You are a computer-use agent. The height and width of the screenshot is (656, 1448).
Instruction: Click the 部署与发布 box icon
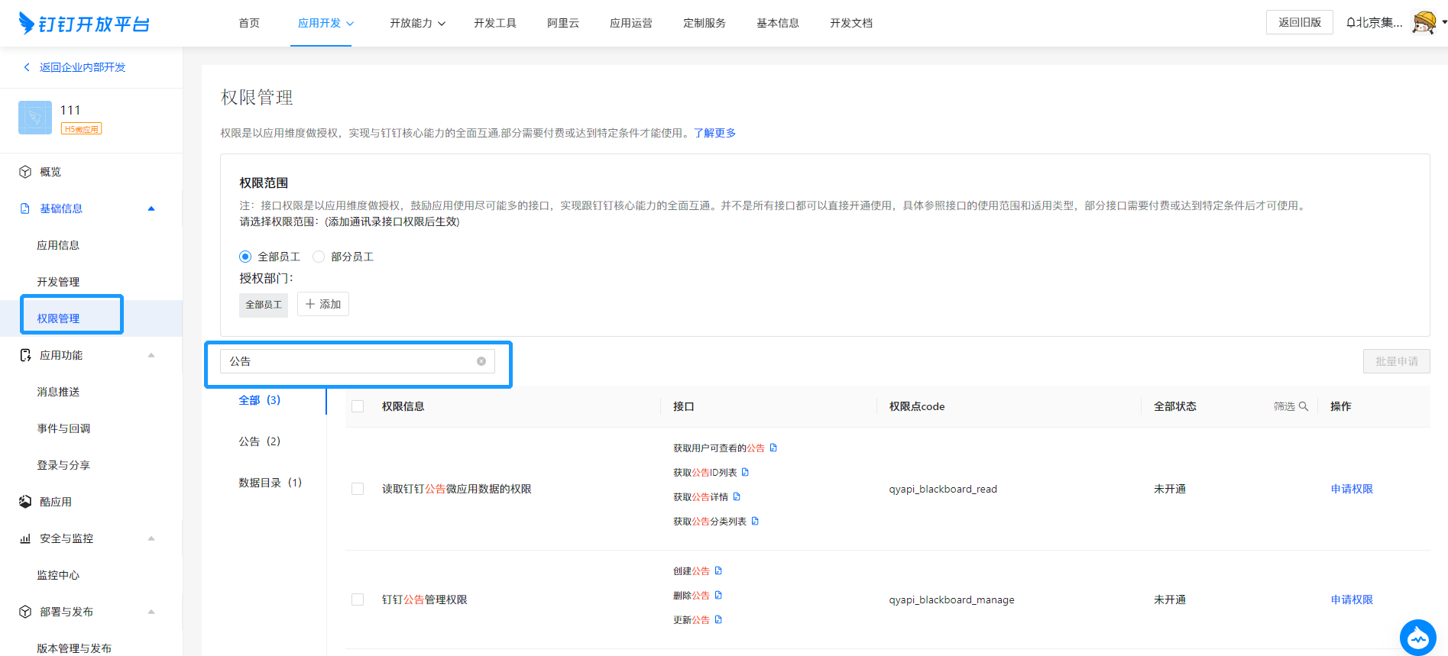coord(25,612)
